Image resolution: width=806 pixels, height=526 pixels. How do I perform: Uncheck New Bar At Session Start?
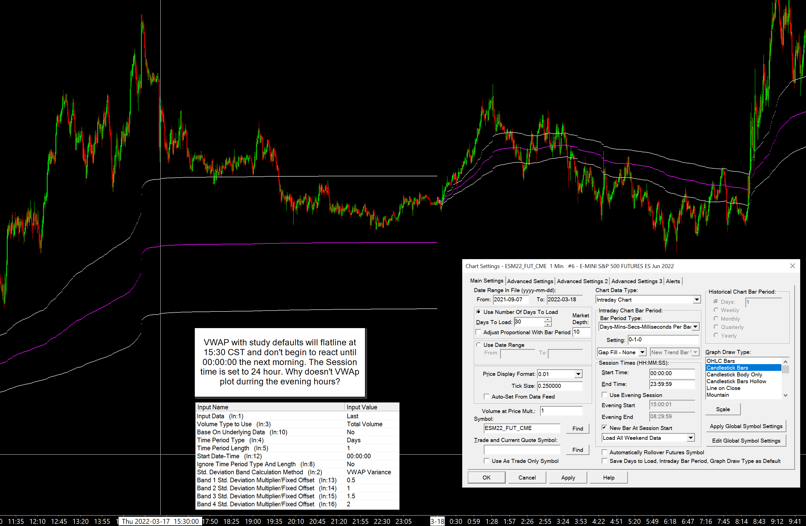604,428
